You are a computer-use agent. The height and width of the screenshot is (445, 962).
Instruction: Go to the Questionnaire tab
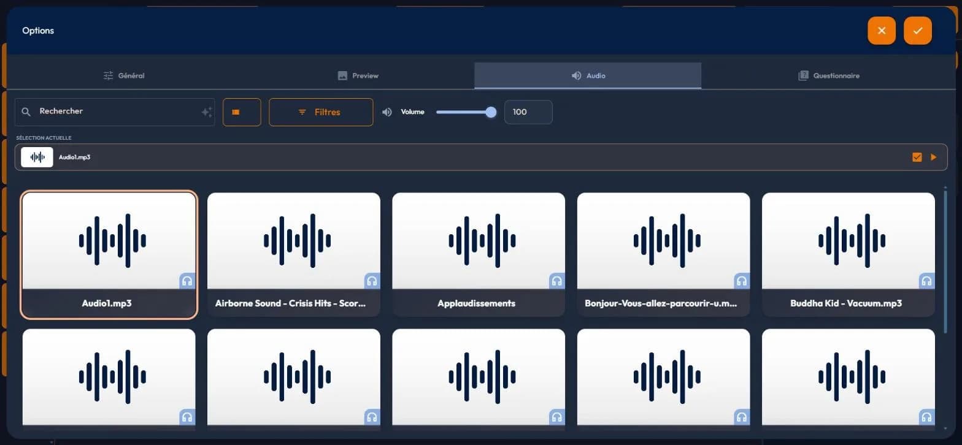[x=828, y=75]
